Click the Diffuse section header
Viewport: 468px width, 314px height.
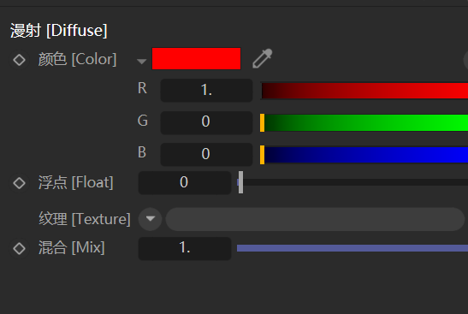click(x=59, y=31)
